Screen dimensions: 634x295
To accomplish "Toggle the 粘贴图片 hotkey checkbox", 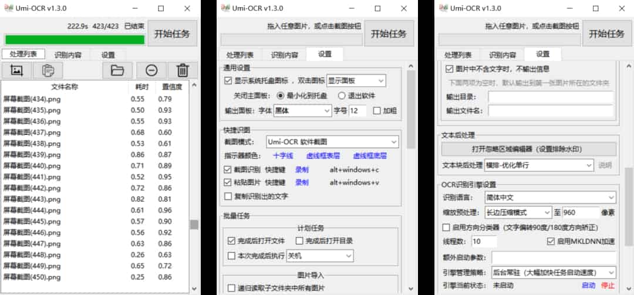I will pos(228,182).
